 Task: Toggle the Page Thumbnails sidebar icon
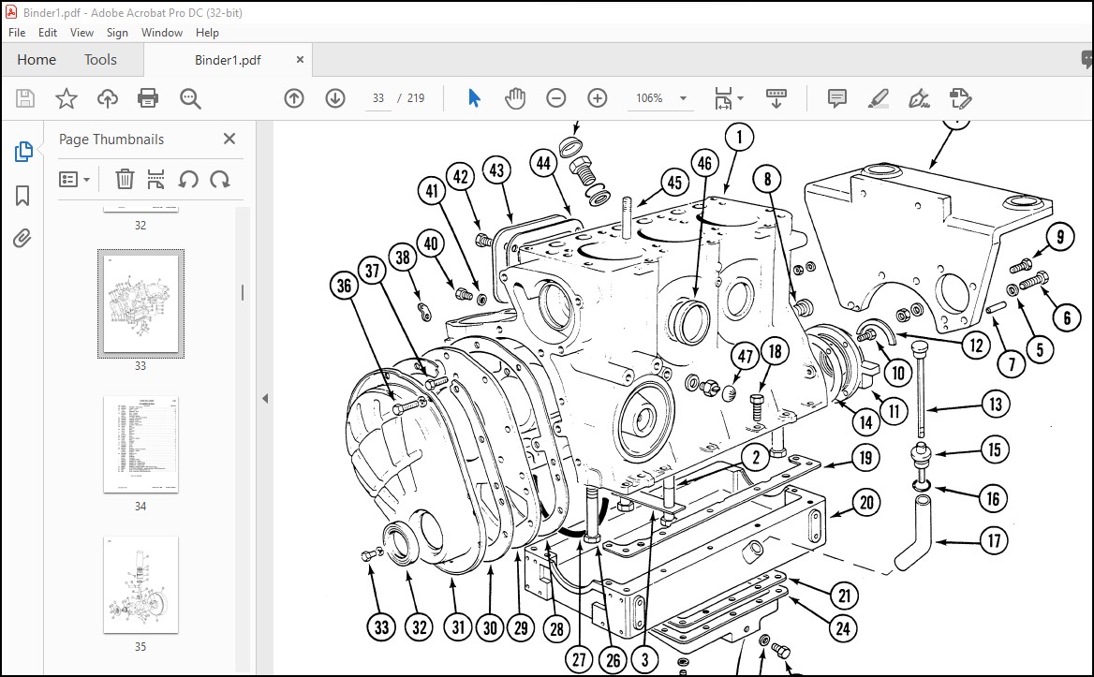[23, 152]
